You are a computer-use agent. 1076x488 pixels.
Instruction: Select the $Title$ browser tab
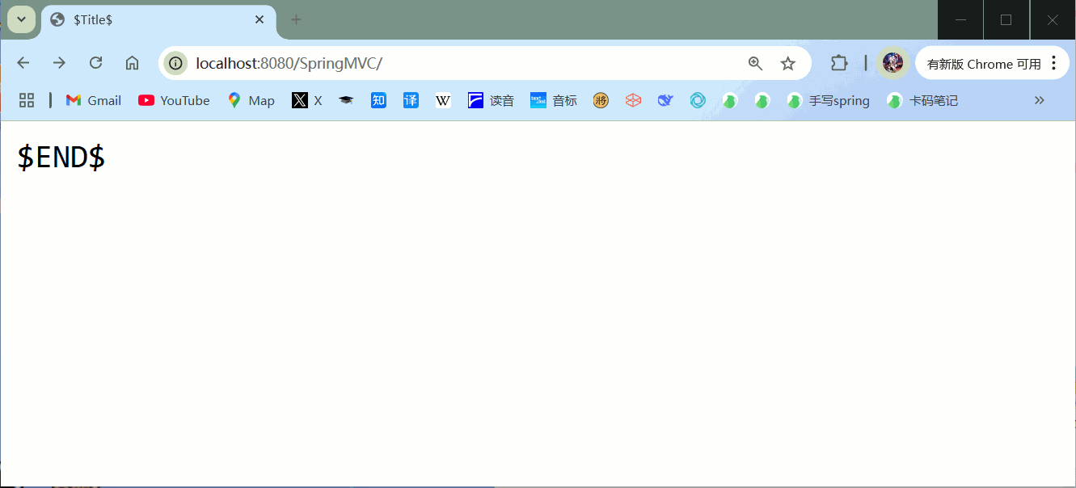[158, 19]
